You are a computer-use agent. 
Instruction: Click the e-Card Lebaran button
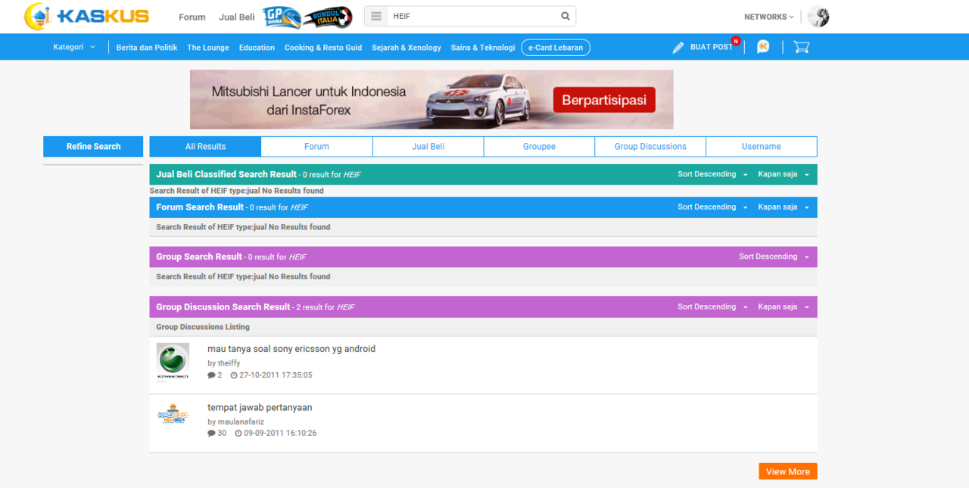pos(556,48)
